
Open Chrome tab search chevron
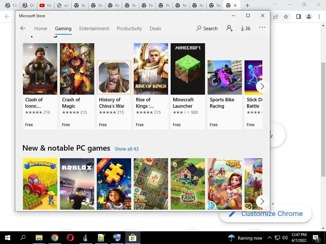[275, 4]
